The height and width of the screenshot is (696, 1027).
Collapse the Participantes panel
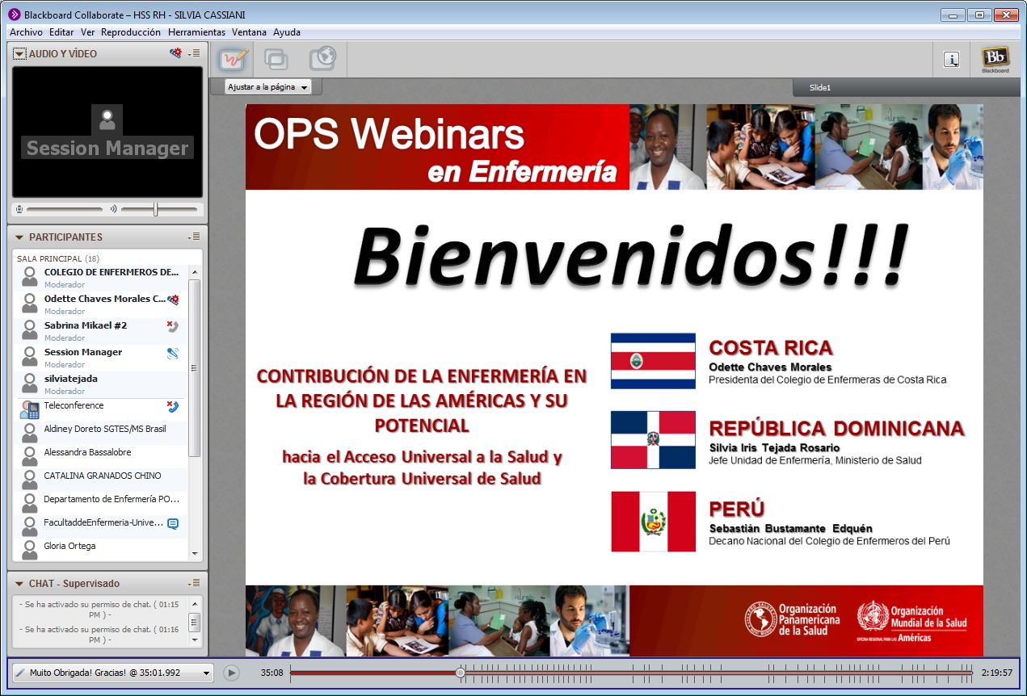(x=19, y=237)
